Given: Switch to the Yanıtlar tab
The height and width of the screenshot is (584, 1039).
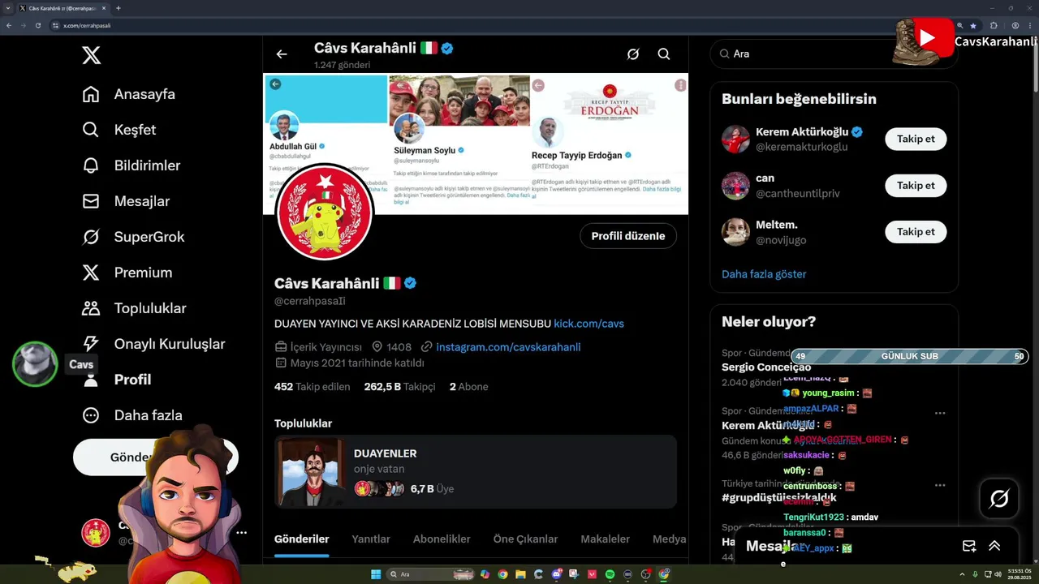Looking at the screenshot, I should (x=371, y=539).
